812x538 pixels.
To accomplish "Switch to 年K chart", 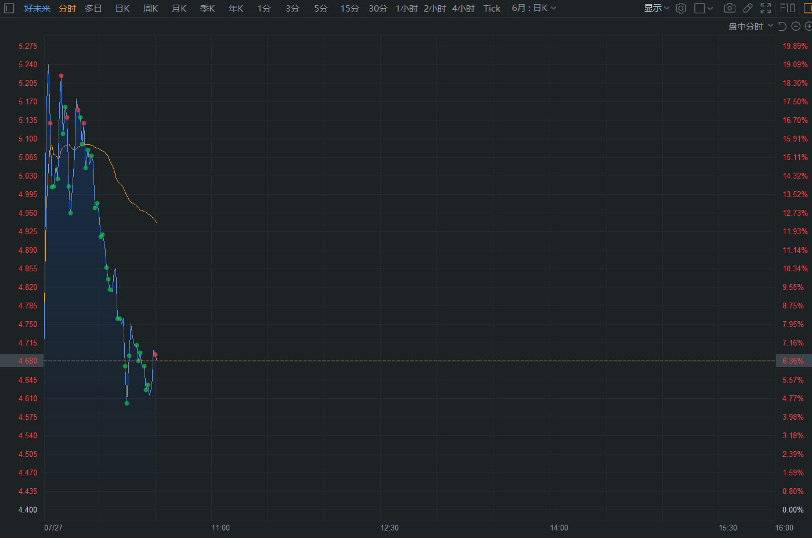I will [236, 9].
